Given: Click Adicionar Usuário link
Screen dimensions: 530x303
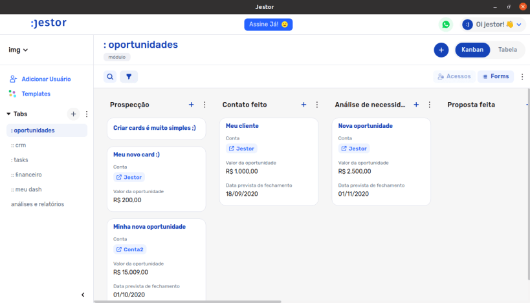Looking at the screenshot, I should pyautogui.click(x=47, y=79).
